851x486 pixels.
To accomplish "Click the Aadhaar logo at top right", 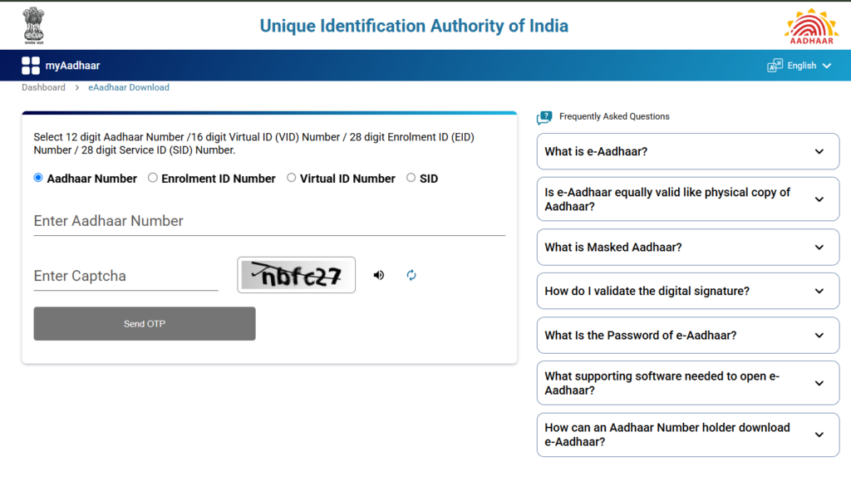I will click(x=811, y=26).
